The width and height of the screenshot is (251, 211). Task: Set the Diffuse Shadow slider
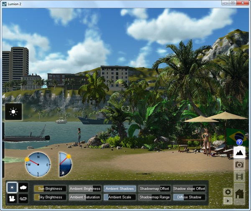coord(189,197)
